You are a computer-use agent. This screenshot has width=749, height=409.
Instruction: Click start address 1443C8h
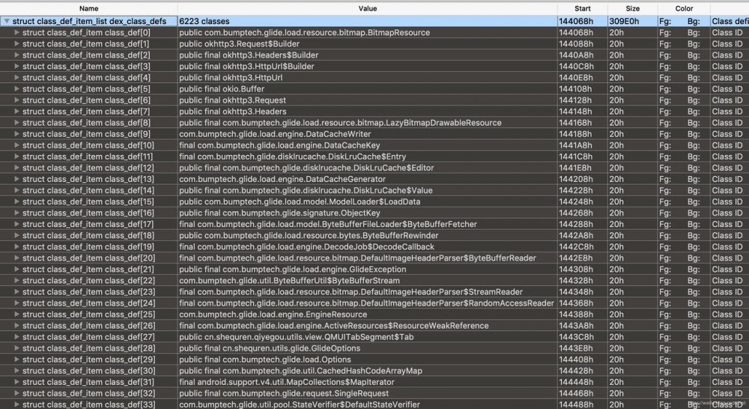point(576,337)
